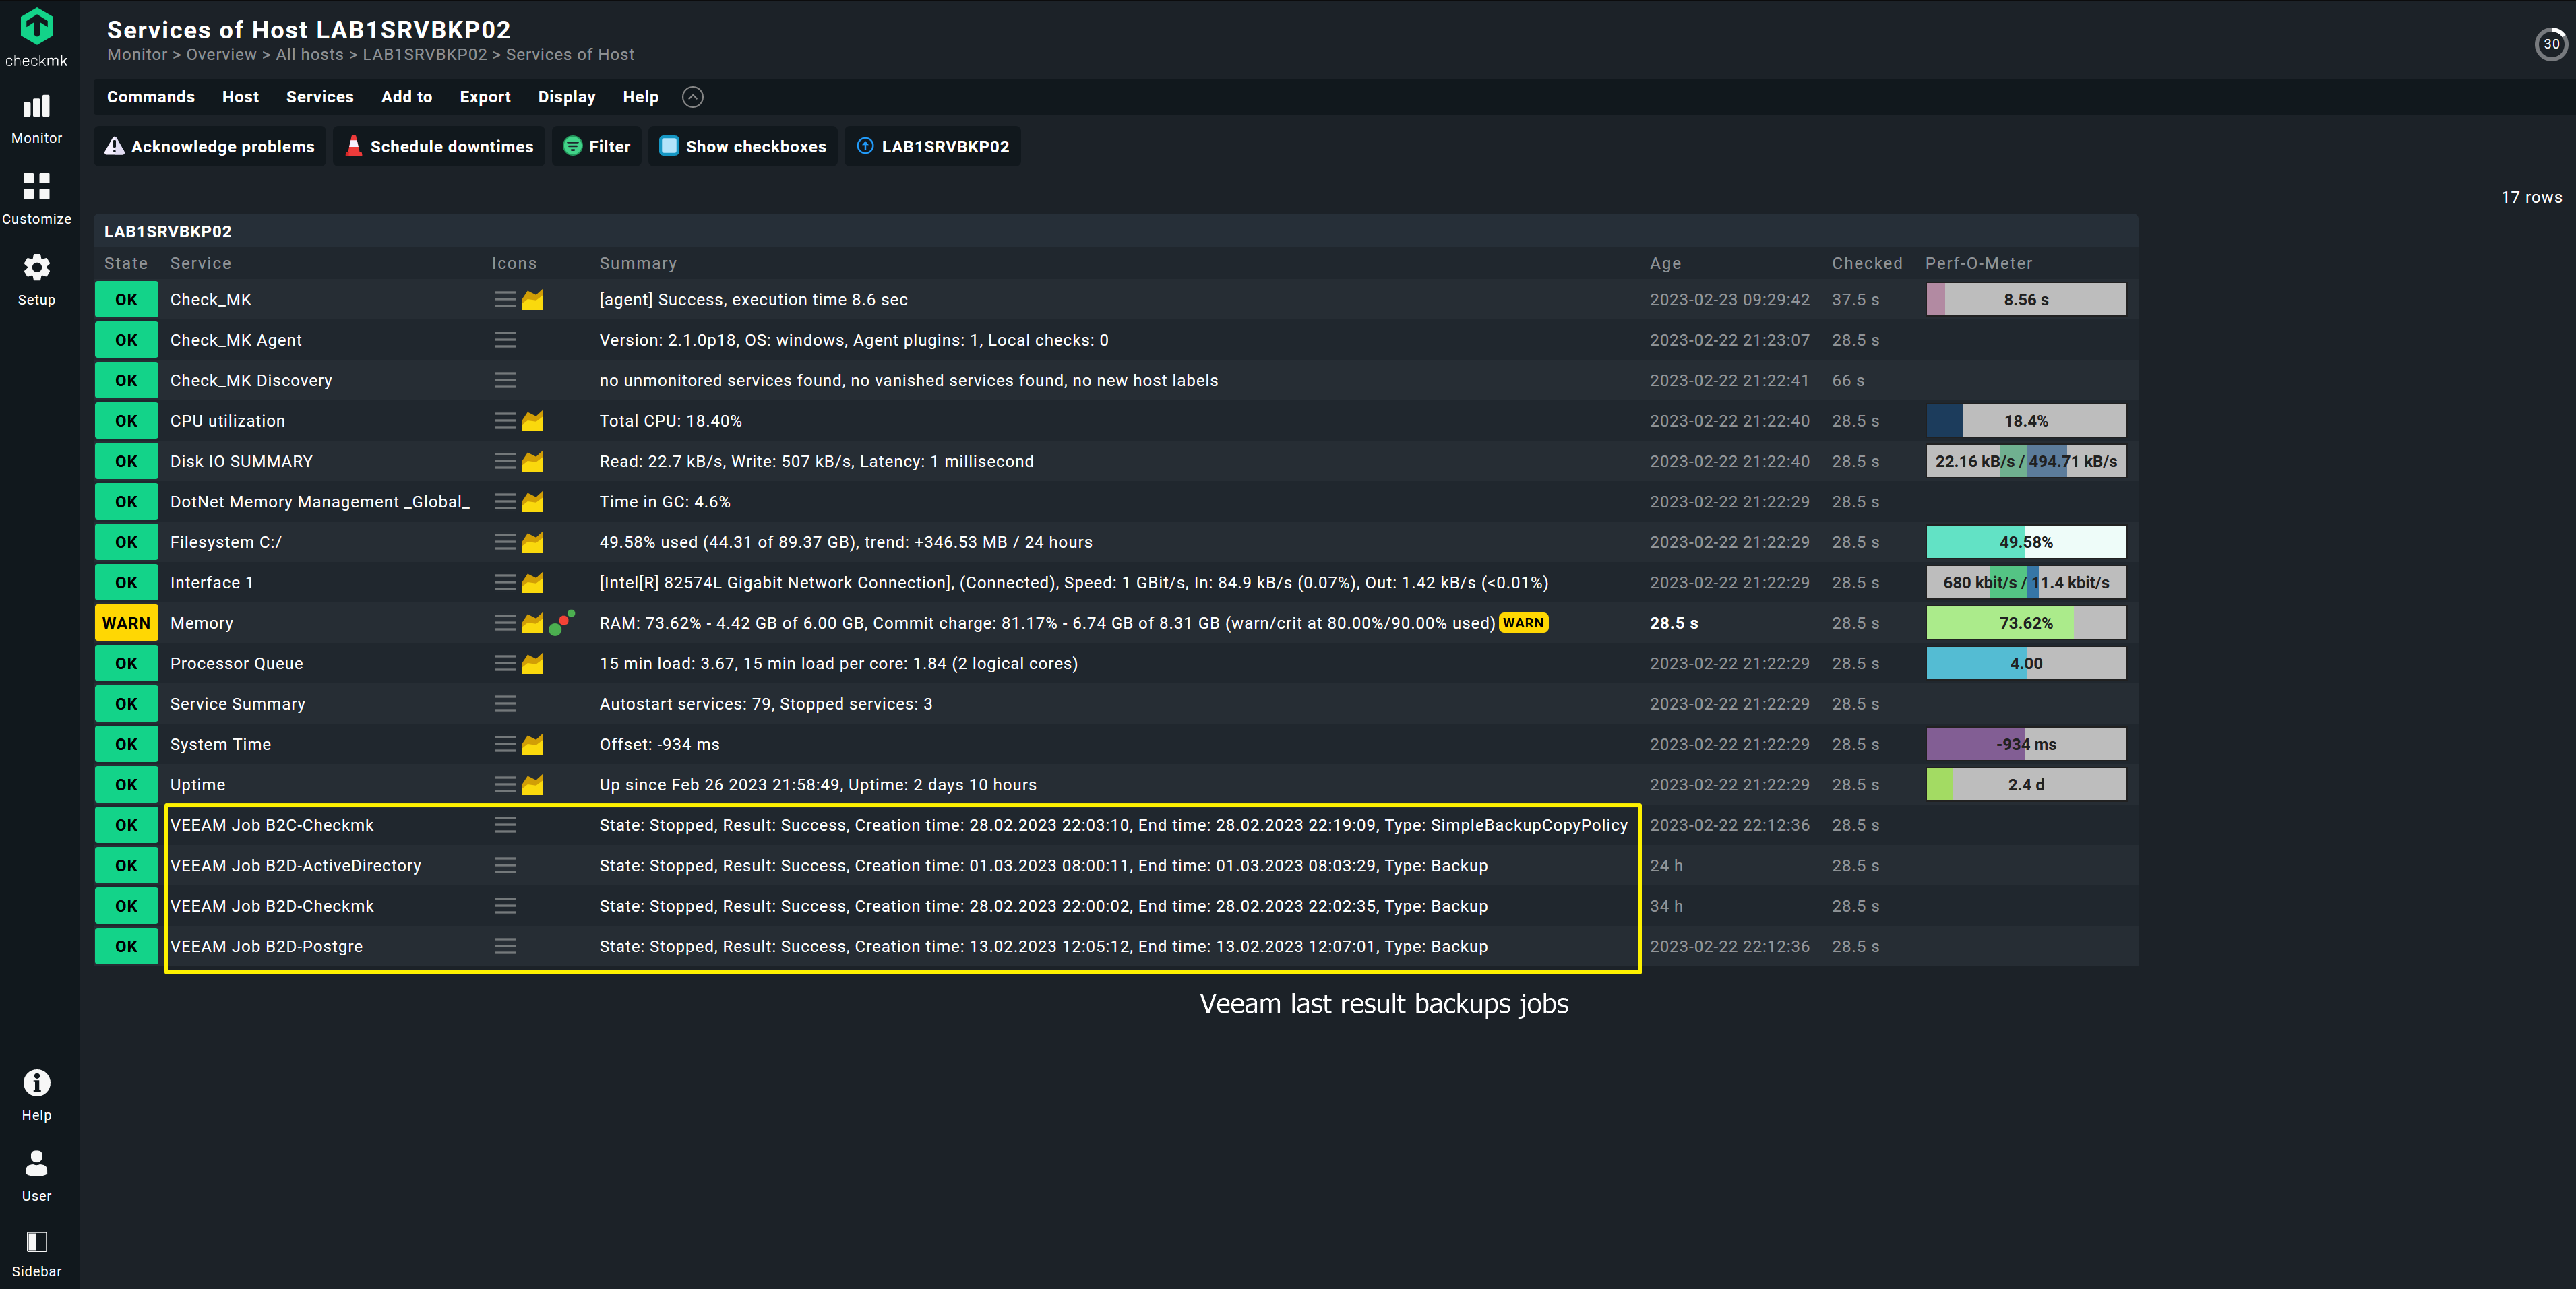Open the Monitor sidebar menu

point(36,119)
